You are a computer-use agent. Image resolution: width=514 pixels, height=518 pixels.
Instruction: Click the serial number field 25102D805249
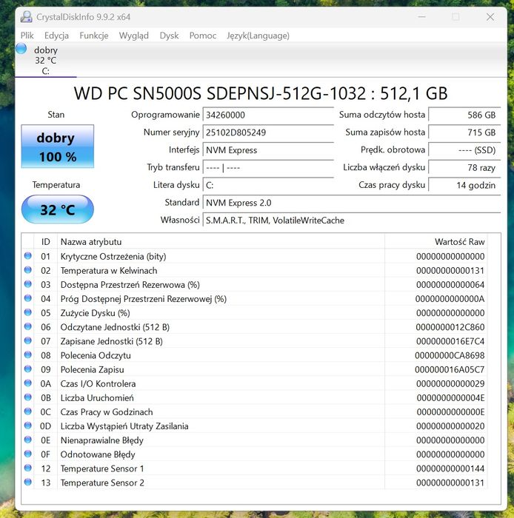pos(268,132)
